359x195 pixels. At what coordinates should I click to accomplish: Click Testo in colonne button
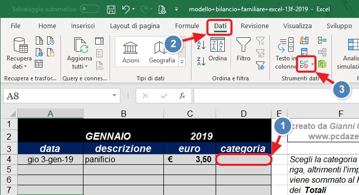285,53
